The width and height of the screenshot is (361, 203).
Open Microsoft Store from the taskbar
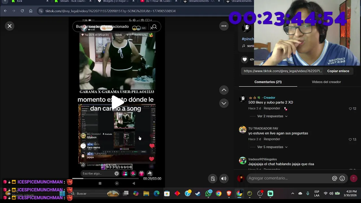pos(167,193)
